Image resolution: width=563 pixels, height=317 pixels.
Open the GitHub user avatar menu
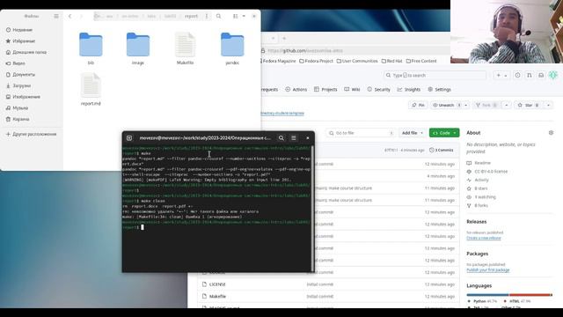click(x=553, y=75)
